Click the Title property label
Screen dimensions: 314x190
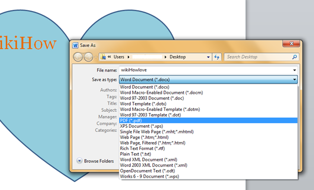click(112, 103)
